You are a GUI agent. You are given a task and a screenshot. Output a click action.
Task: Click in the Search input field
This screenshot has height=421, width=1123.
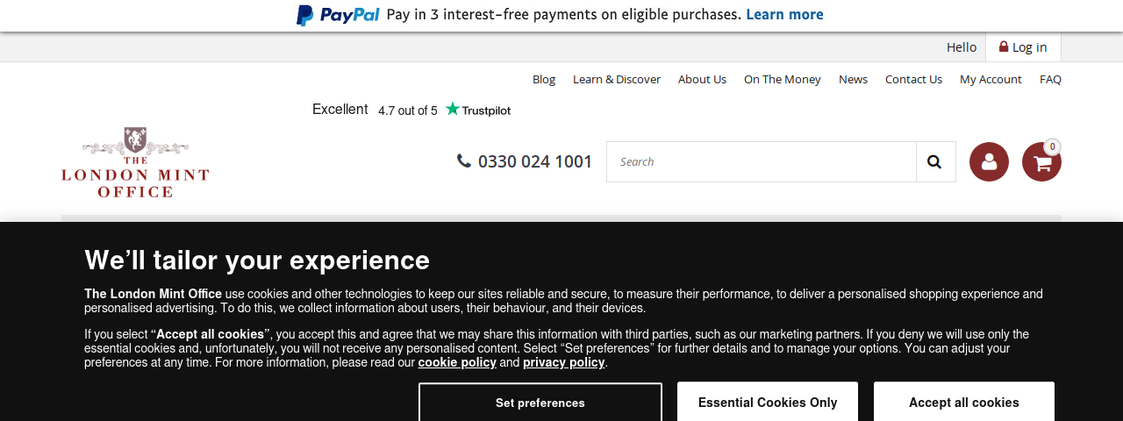(x=762, y=161)
